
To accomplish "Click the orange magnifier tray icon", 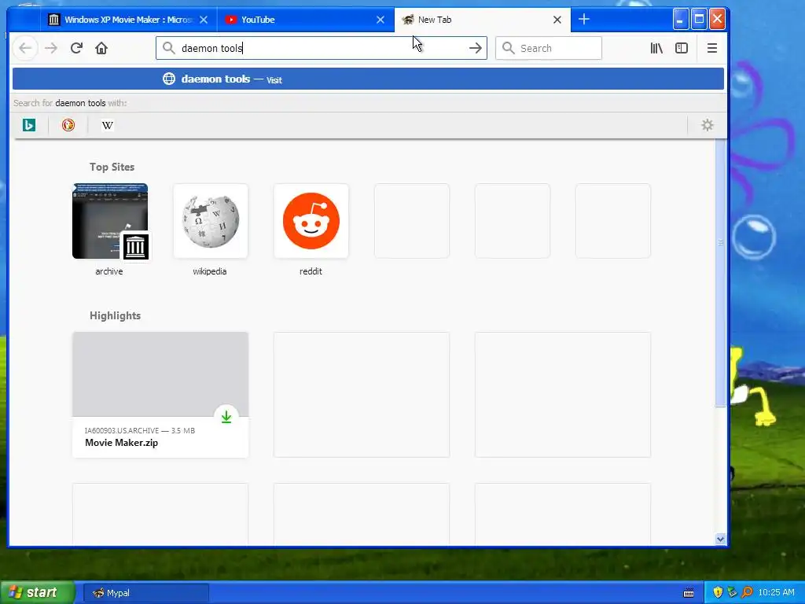I will (747, 592).
